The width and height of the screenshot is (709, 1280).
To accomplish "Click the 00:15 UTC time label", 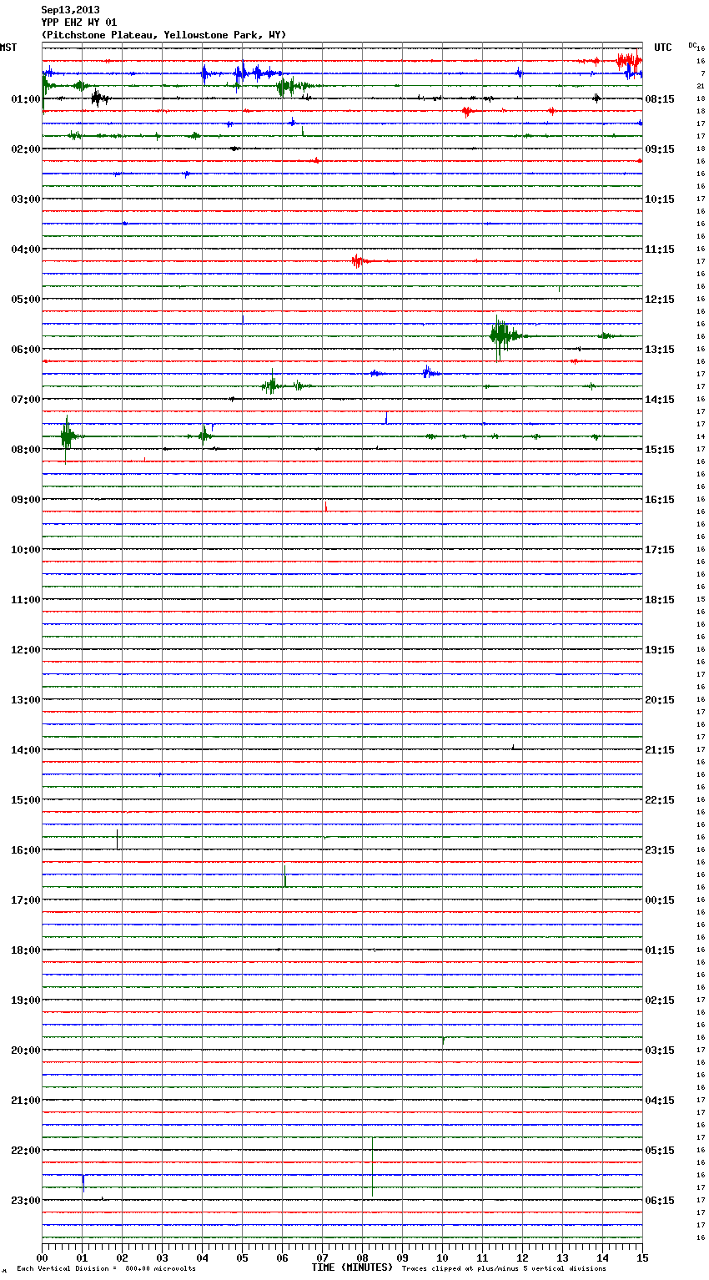I will (660, 900).
